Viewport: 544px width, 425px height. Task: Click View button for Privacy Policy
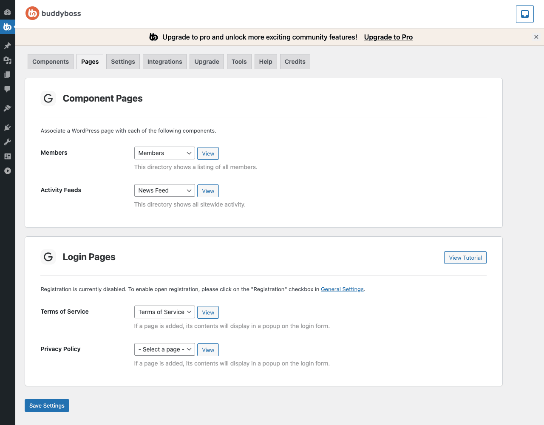pos(208,350)
